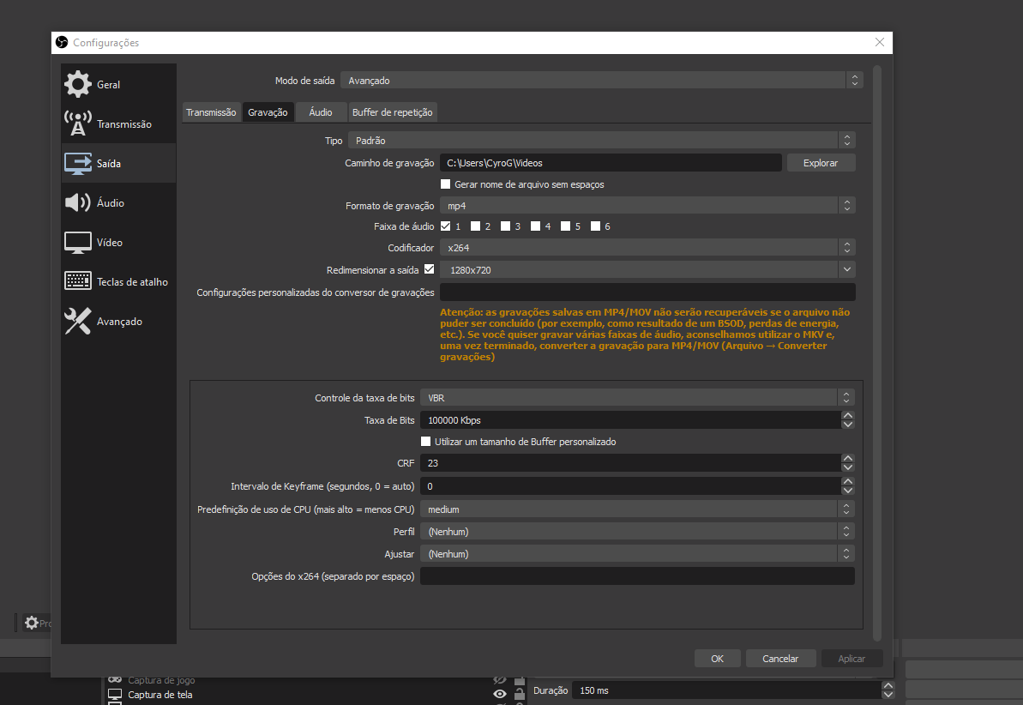The width and height of the screenshot is (1023, 705).
Task: Decrease CRF value with down arrow
Action: [x=847, y=467]
